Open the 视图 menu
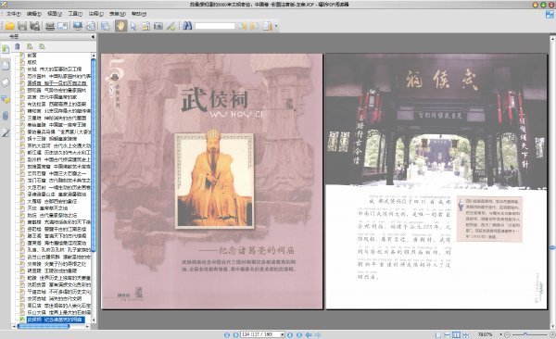 point(55,14)
